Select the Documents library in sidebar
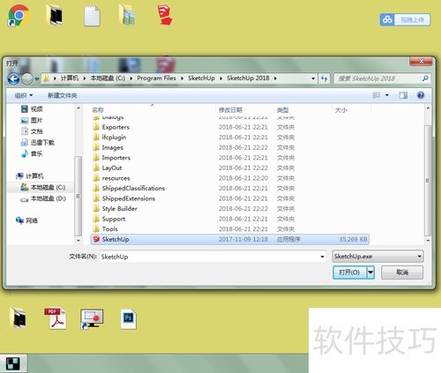The height and width of the screenshot is (373, 441). tap(33, 131)
